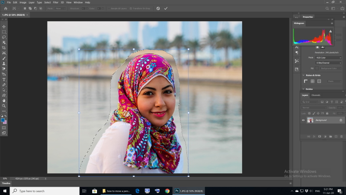Open the Filter menu
346x195 pixels.
pos(56,3)
